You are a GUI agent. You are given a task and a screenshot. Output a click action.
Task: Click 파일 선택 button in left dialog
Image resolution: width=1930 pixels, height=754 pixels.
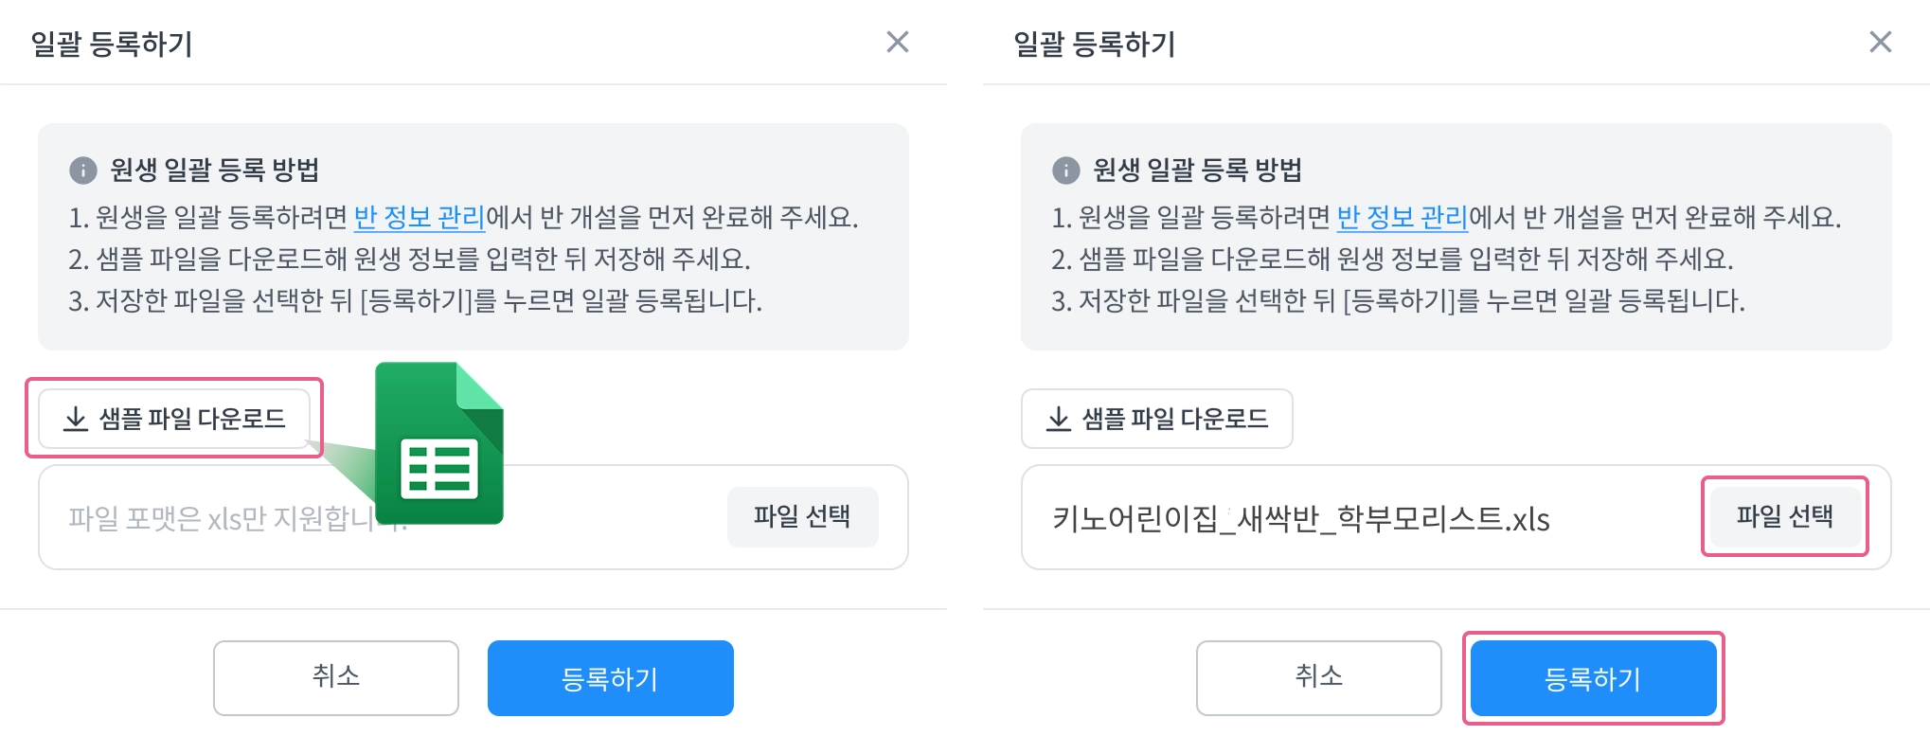click(x=802, y=516)
